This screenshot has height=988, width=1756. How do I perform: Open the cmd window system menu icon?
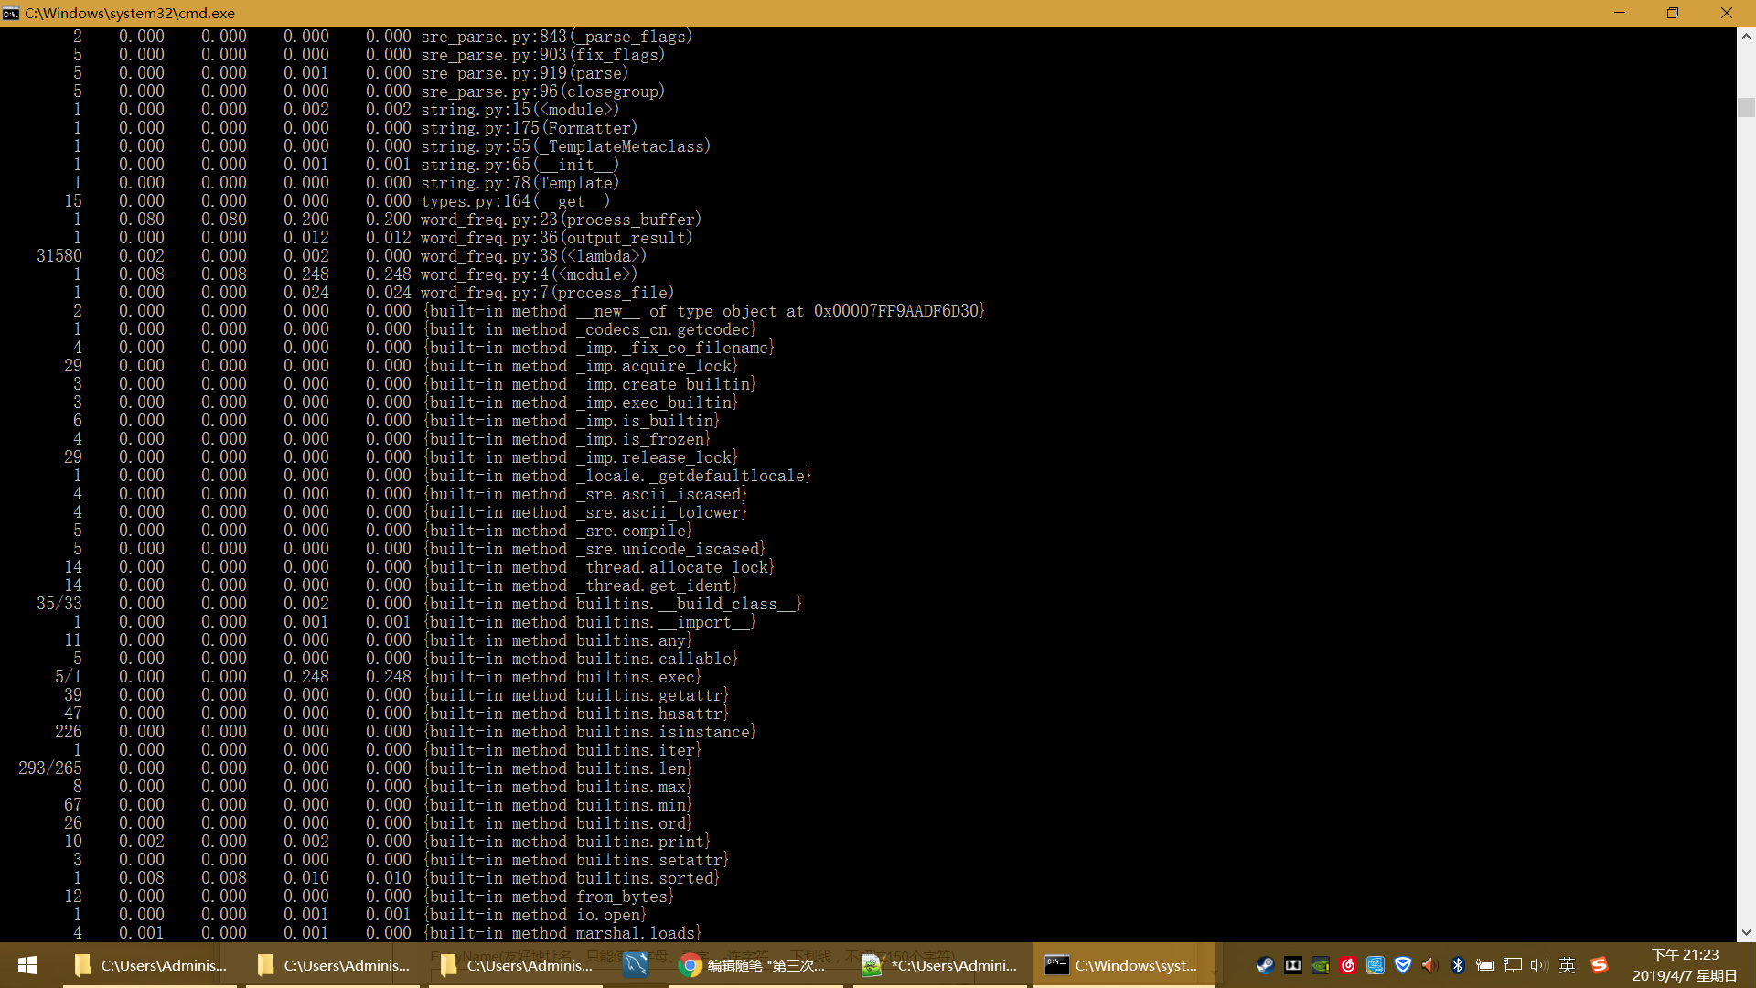pyautogui.click(x=11, y=13)
